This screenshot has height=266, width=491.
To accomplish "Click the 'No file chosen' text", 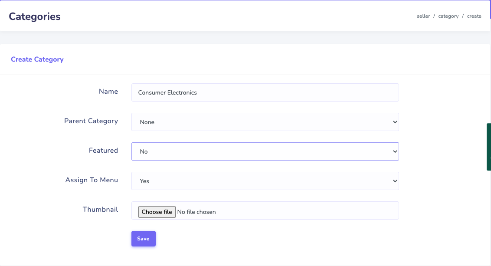I will coord(196,212).
